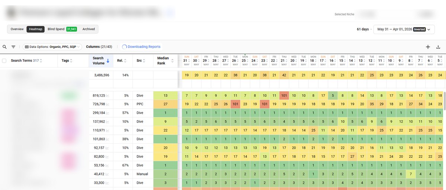
Task: Open trend chart icon beside 82,800
Action: coord(107,157)
